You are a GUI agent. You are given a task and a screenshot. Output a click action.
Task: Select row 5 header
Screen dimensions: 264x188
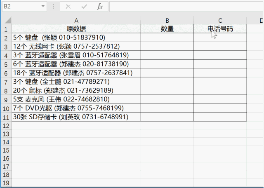pyautogui.click(x=6, y=64)
